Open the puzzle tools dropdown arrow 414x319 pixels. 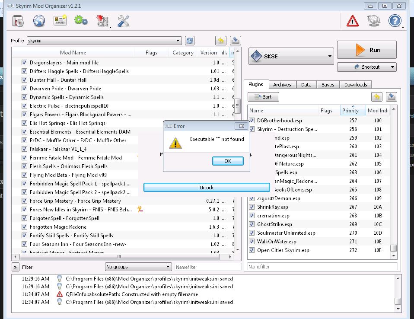click(110, 27)
